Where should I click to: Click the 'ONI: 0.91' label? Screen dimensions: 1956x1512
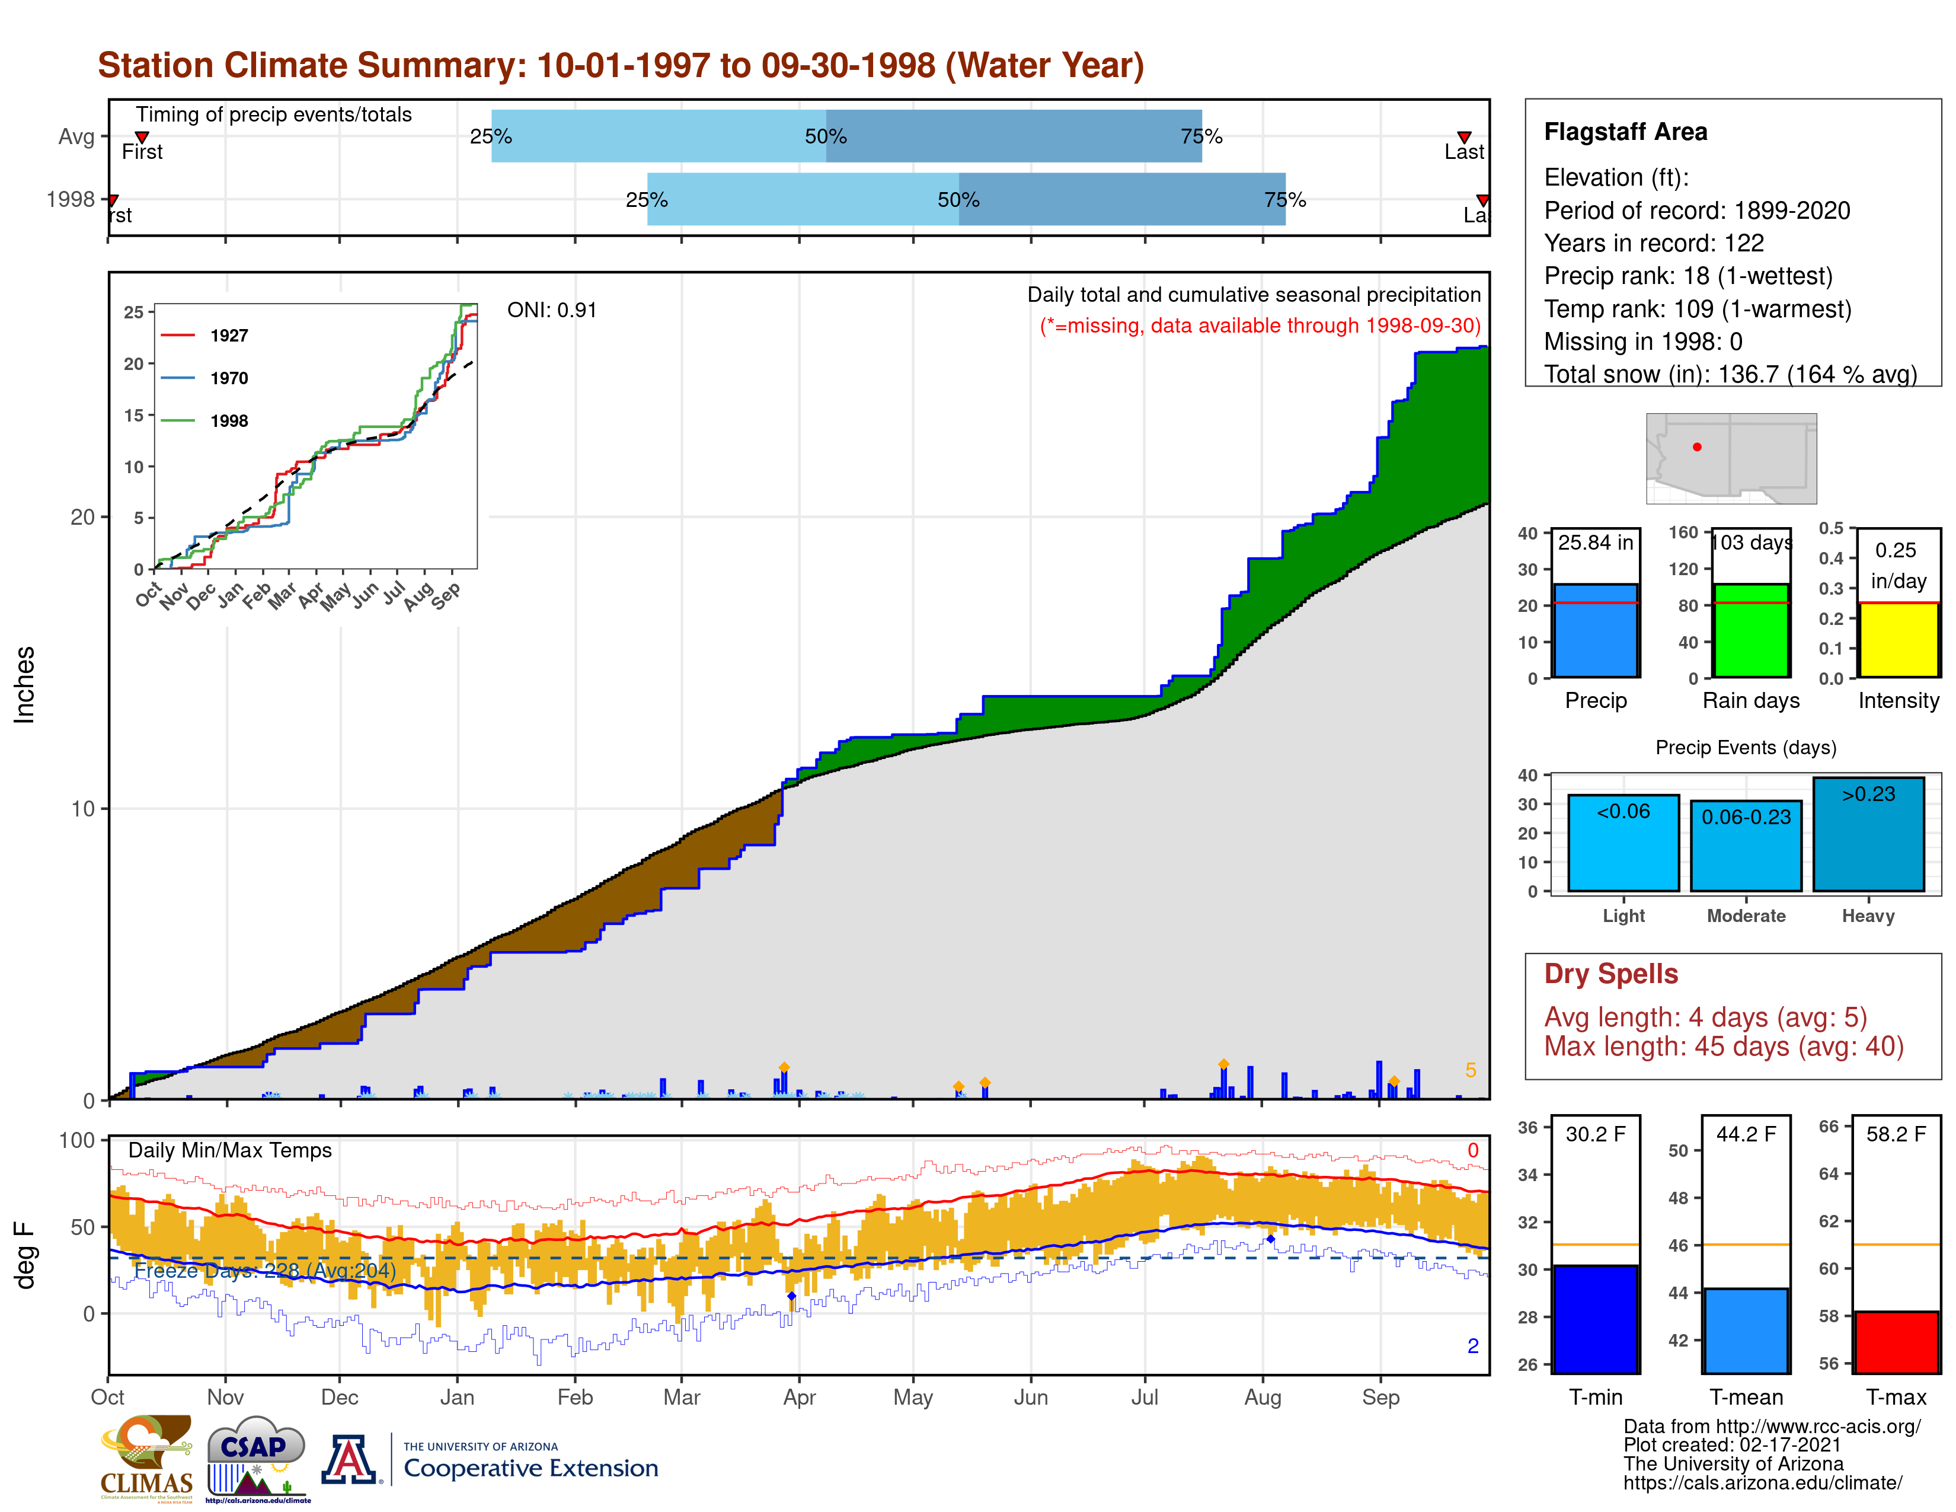[x=552, y=310]
